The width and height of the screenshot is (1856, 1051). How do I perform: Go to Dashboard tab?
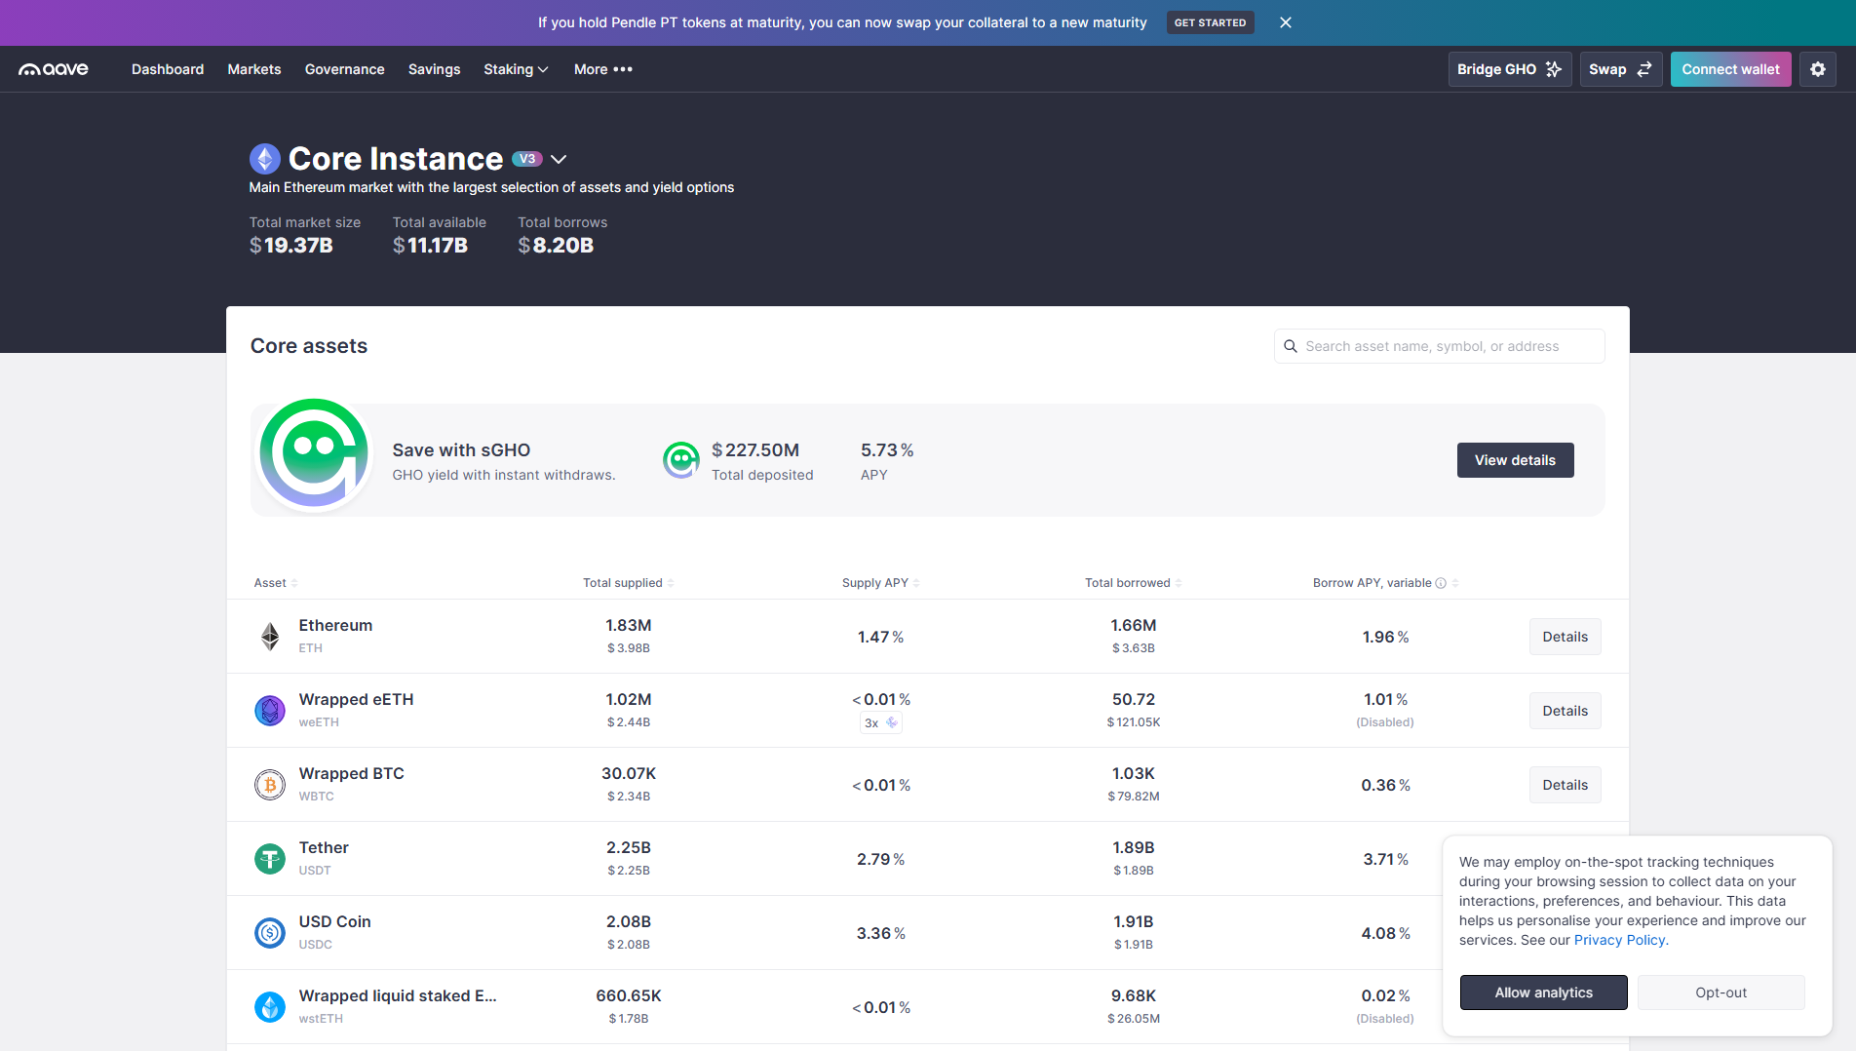[x=168, y=69]
